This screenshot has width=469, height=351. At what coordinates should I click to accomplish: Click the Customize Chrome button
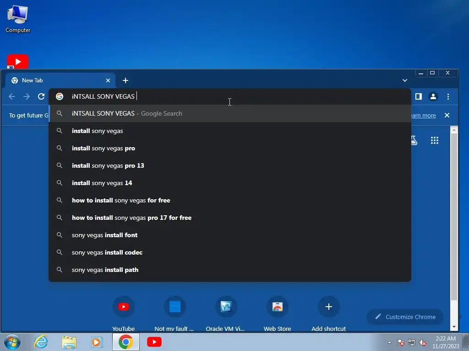point(405,317)
